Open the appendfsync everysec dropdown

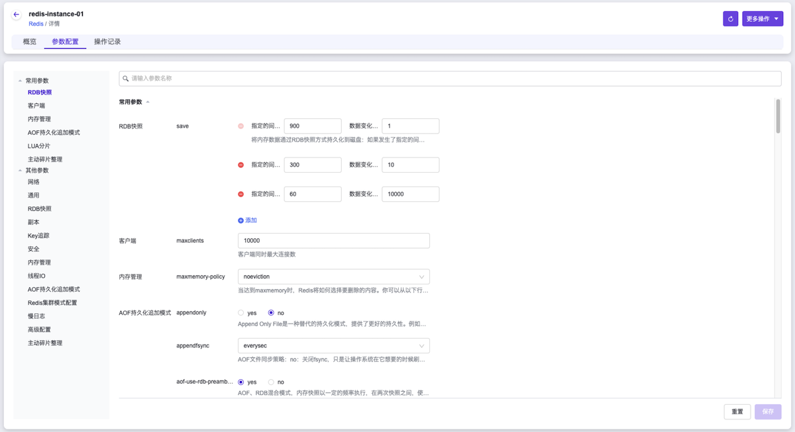[333, 346]
